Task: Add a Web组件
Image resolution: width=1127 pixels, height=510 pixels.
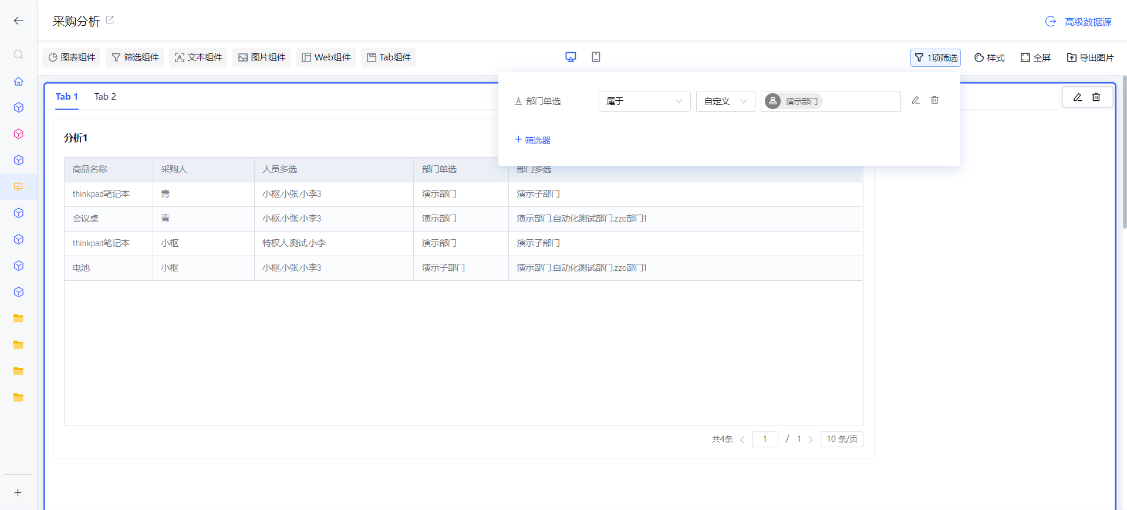Action: [326, 57]
